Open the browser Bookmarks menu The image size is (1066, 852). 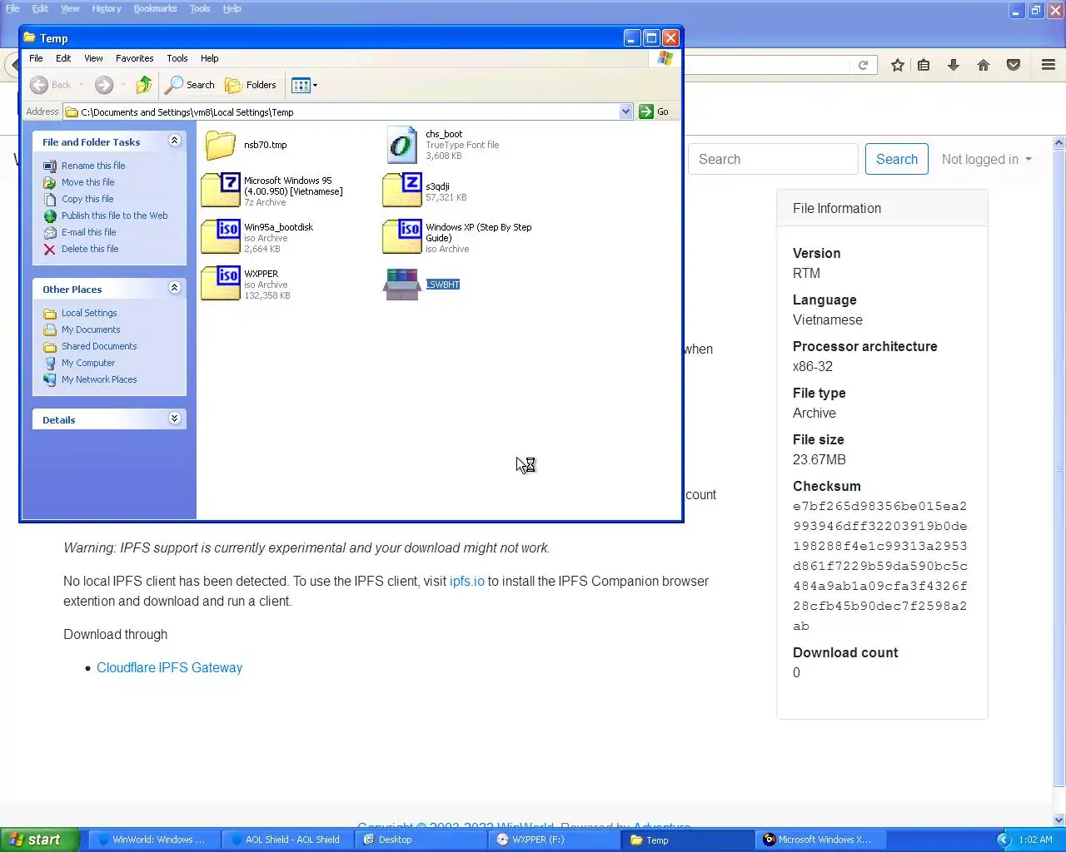coord(156,8)
